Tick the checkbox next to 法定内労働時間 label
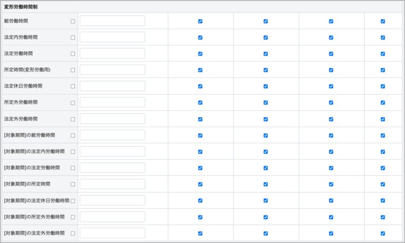Screen dimensions: 405x243 point(73,38)
